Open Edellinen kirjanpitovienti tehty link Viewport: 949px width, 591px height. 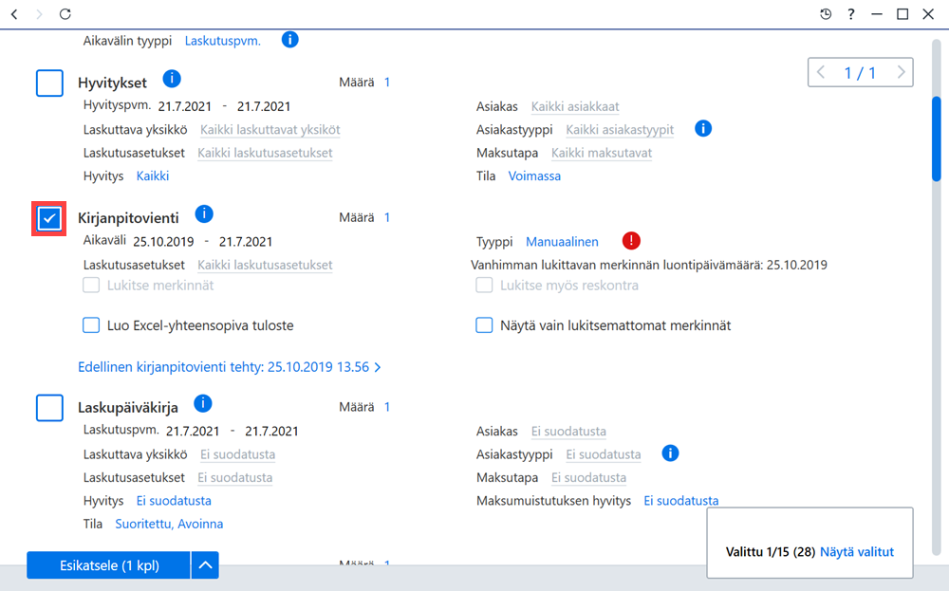pos(230,367)
